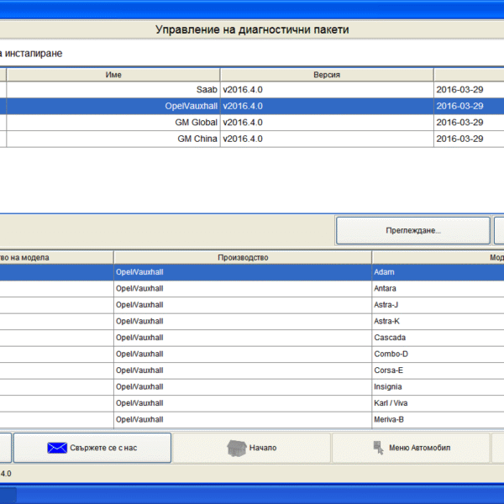Image resolution: width=504 pixels, height=504 pixels.
Task: Select the Meriva-B model row
Action: pyautogui.click(x=252, y=420)
